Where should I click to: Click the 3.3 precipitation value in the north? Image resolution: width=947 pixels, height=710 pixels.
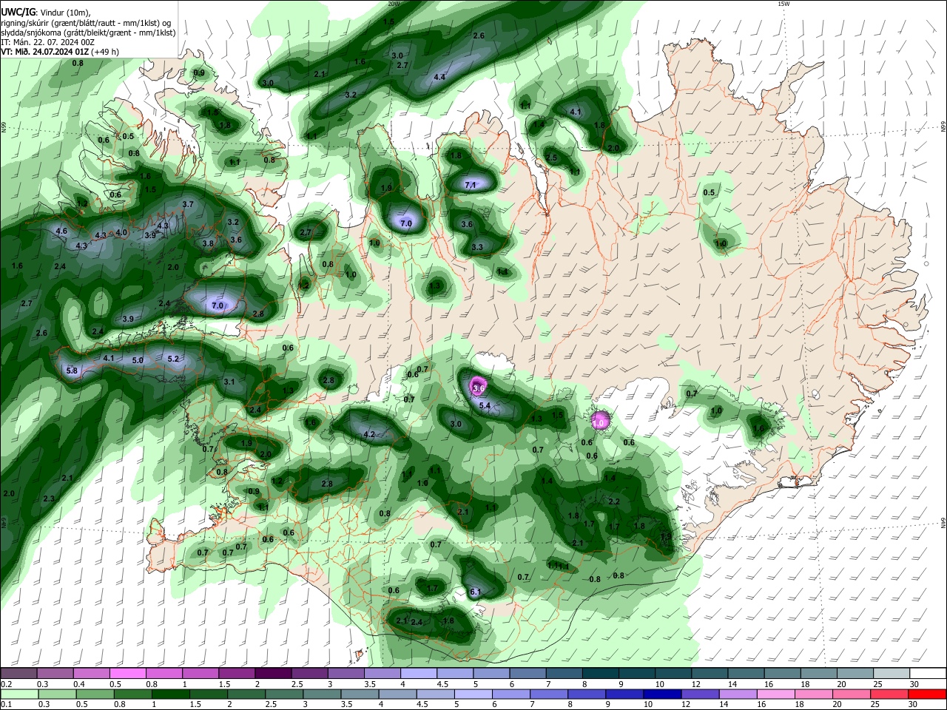coord(477,248)
